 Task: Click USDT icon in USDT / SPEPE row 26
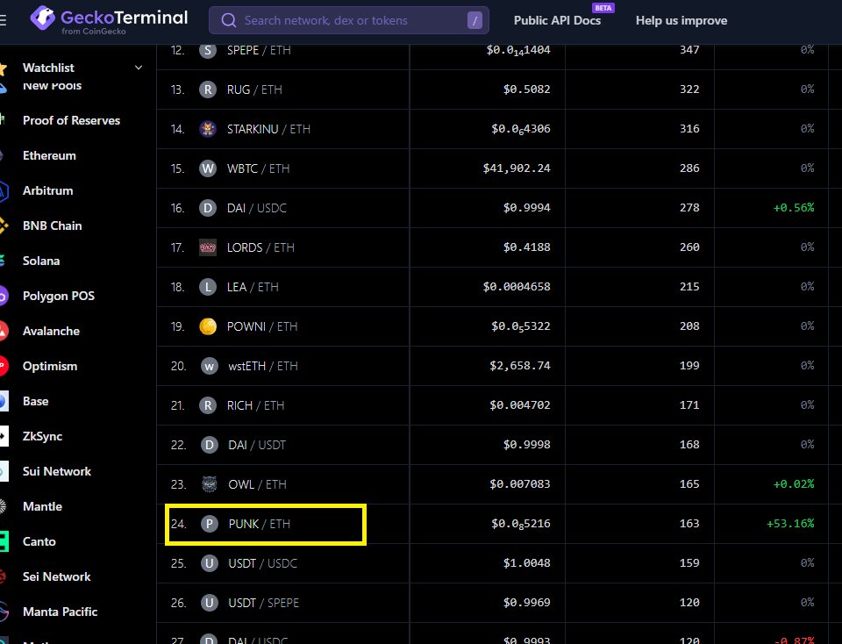point(209,603)
